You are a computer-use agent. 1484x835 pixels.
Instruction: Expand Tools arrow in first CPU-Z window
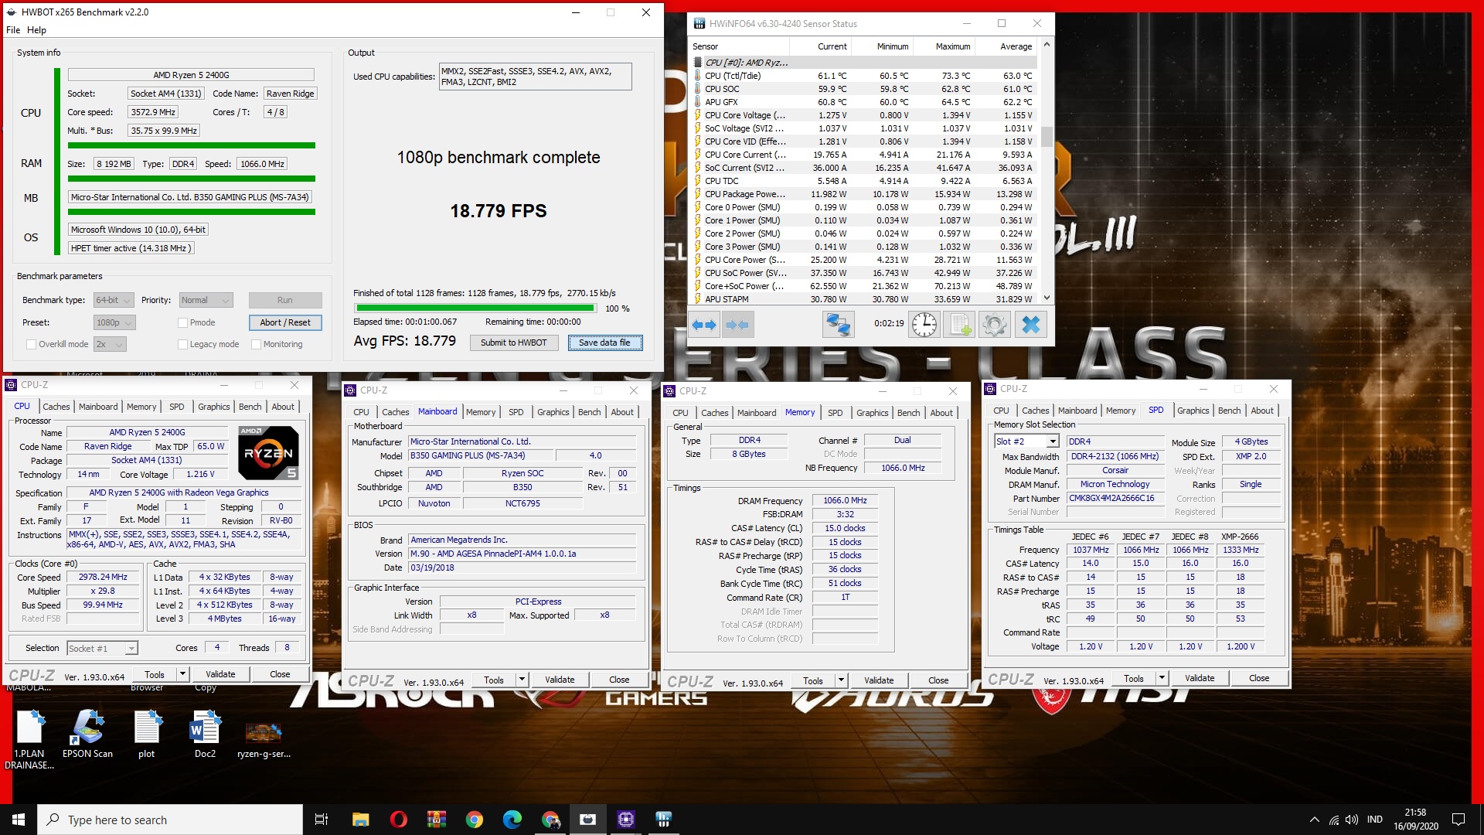(182, 674)
